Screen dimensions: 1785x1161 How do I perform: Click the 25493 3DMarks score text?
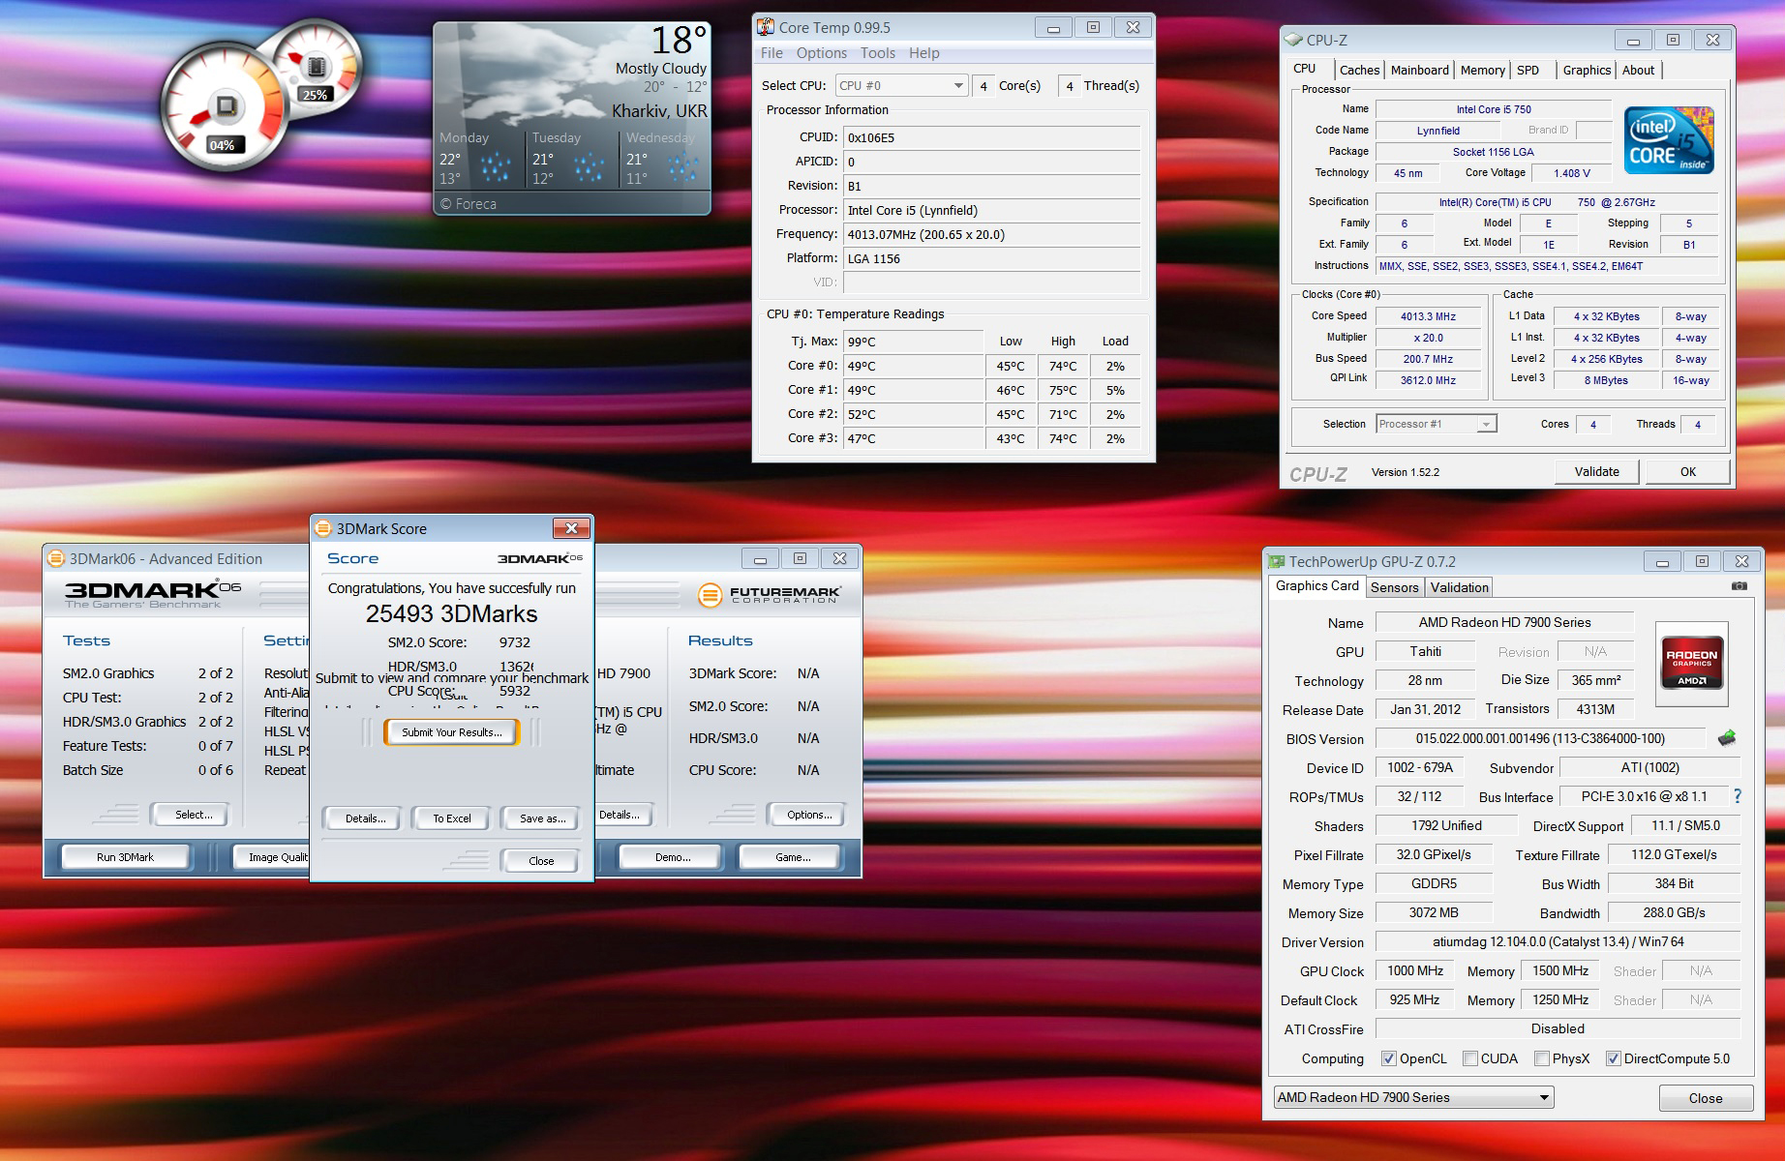(452, 614)
